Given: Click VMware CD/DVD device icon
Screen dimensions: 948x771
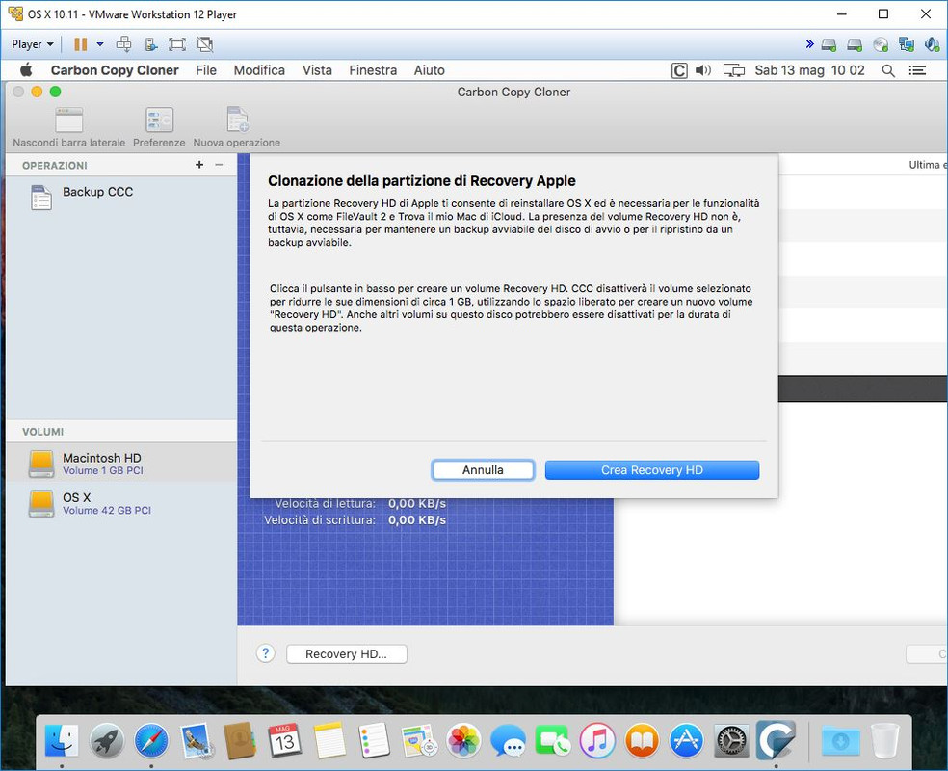Looking at the screenshot, I should coord(881,44).
